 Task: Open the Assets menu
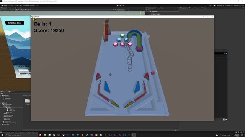[x=8, y=3]
